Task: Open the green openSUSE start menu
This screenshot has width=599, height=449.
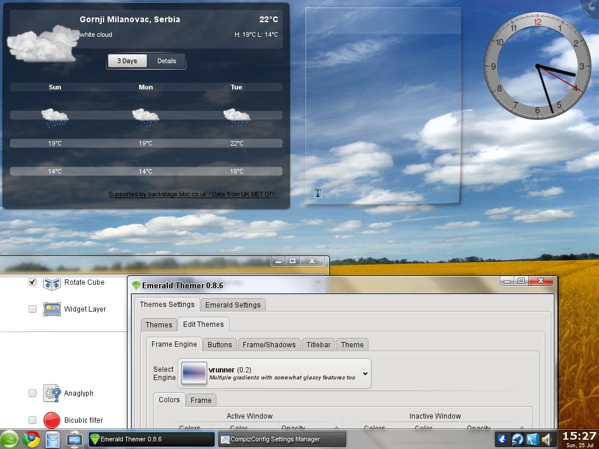Action: pos(9,440)
